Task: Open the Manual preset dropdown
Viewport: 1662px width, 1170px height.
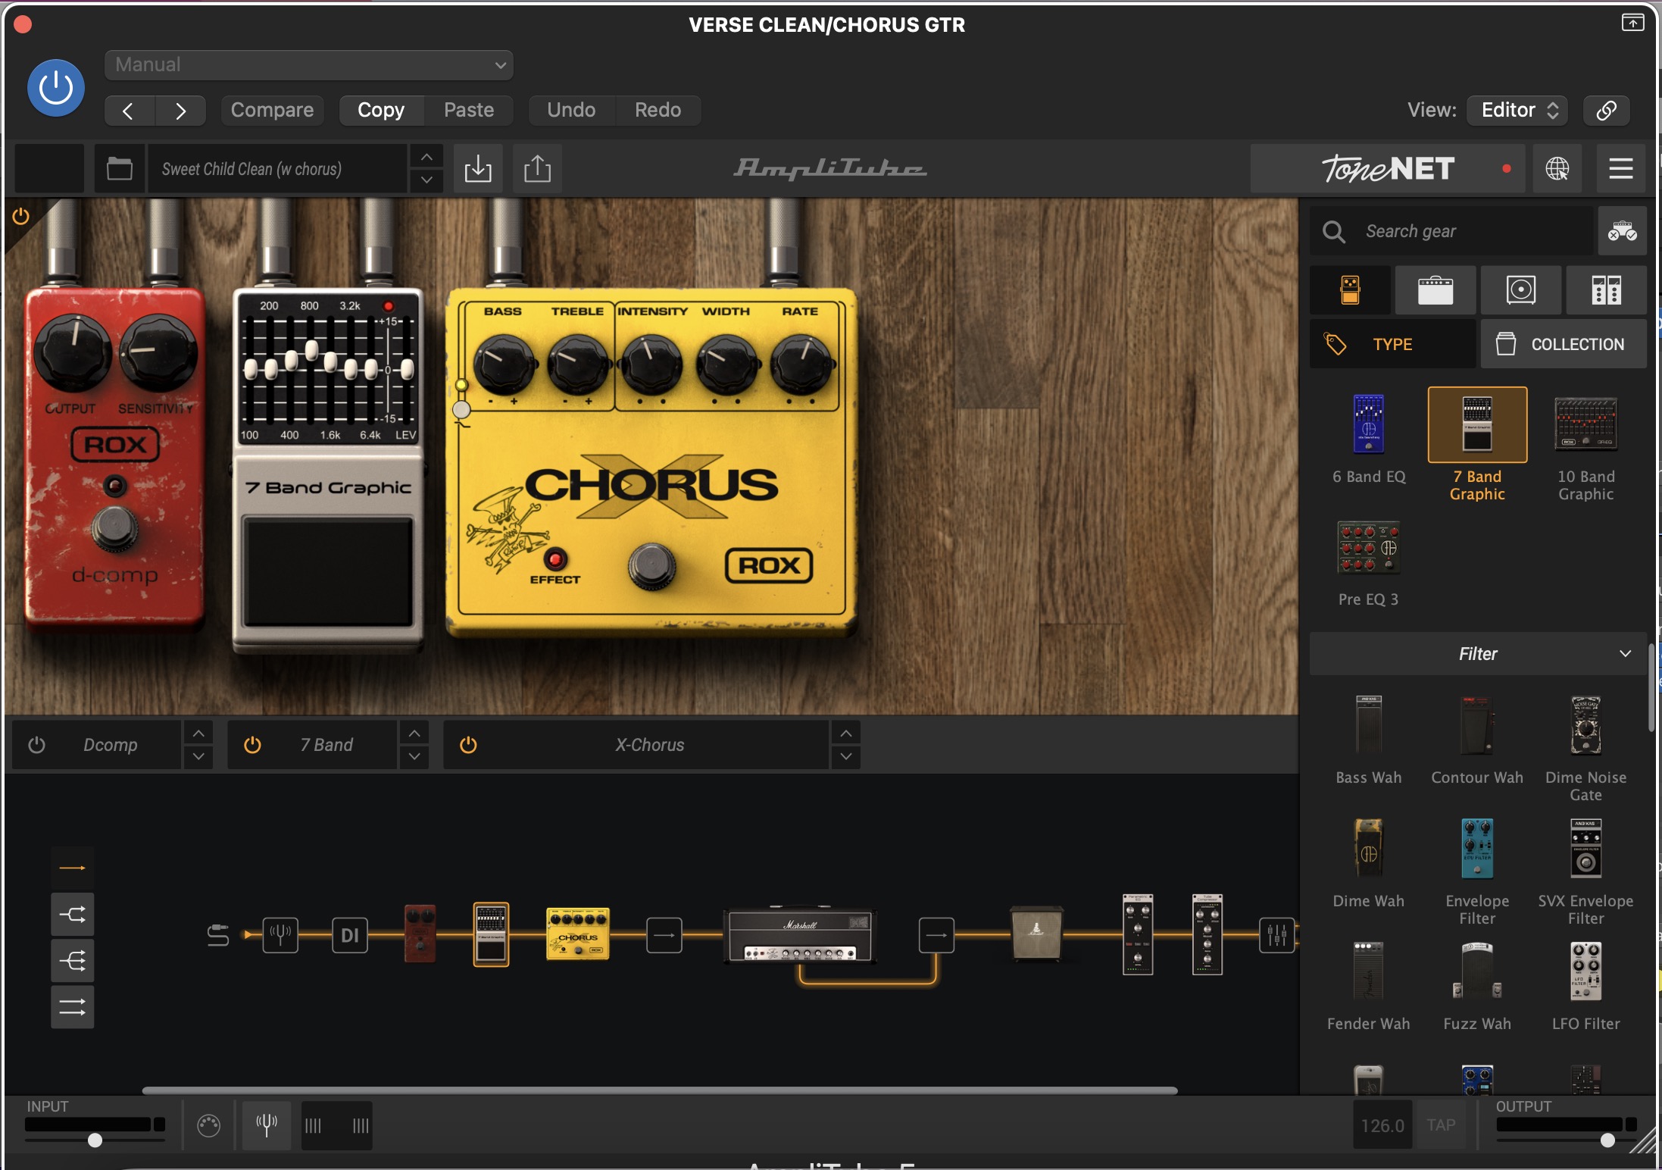Action: [x=308, y=65]
